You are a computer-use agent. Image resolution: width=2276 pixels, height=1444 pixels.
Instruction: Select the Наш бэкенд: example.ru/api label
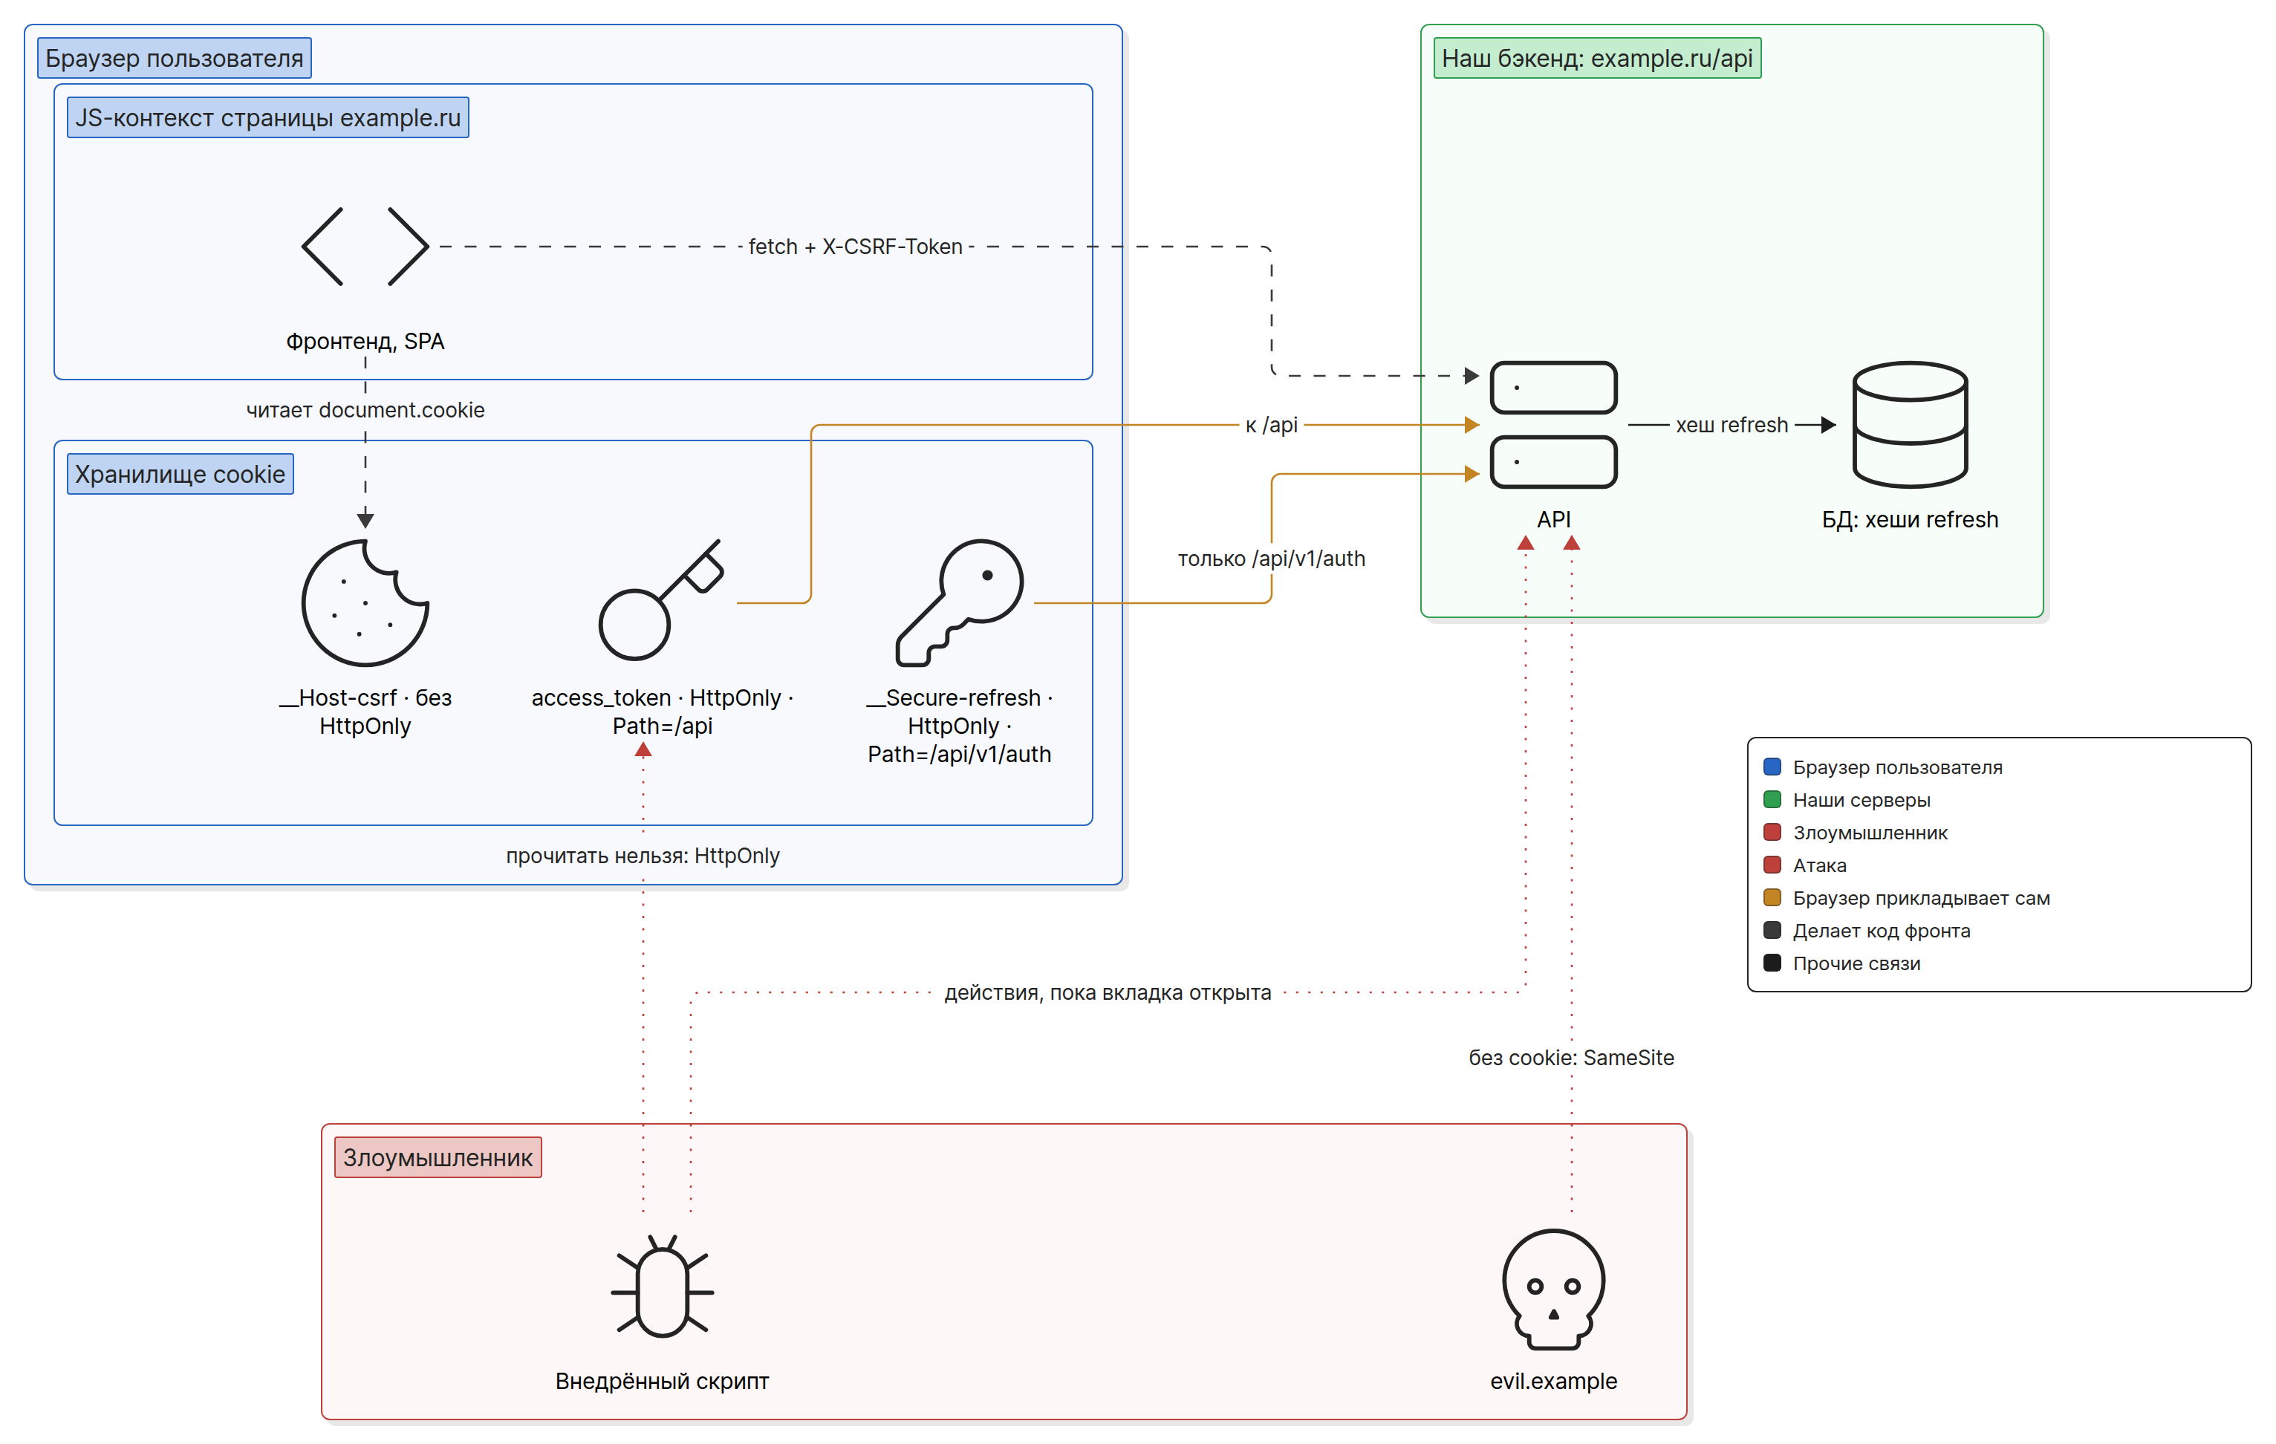point(1597,59)
